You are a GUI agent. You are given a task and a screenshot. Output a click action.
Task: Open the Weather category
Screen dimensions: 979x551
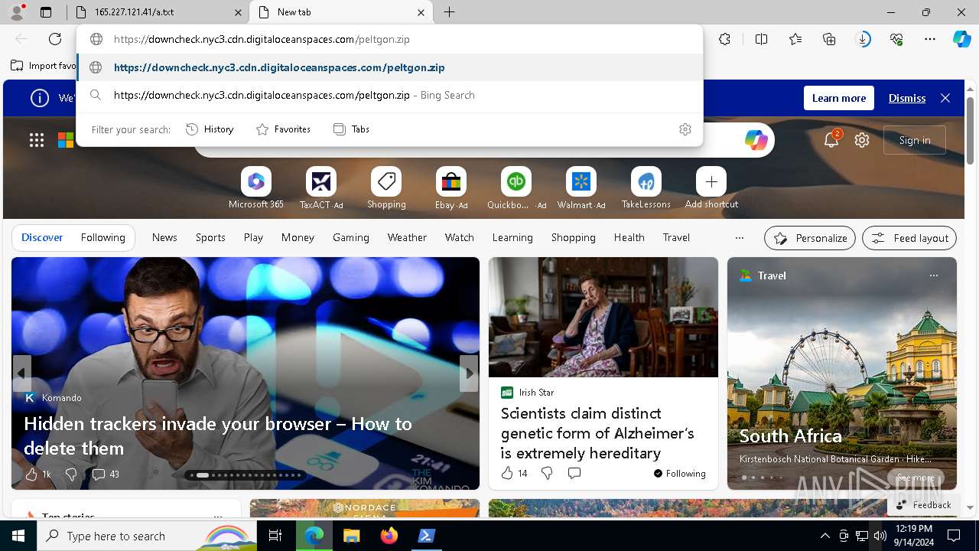407,238
